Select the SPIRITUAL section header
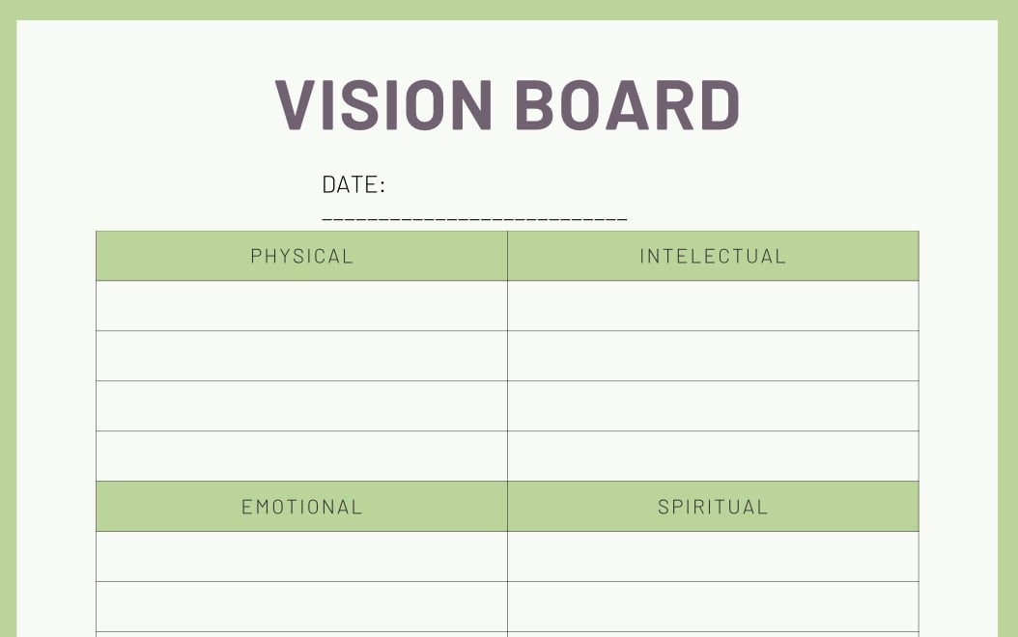The width and height of the screenshot is (1018, 637). 713,507
